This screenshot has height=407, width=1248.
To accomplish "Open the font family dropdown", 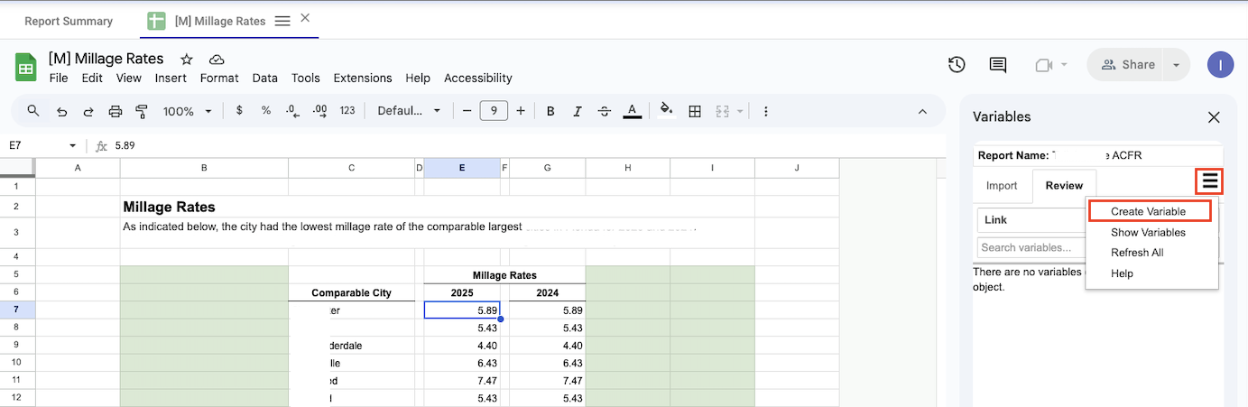I will pos(409,111).
